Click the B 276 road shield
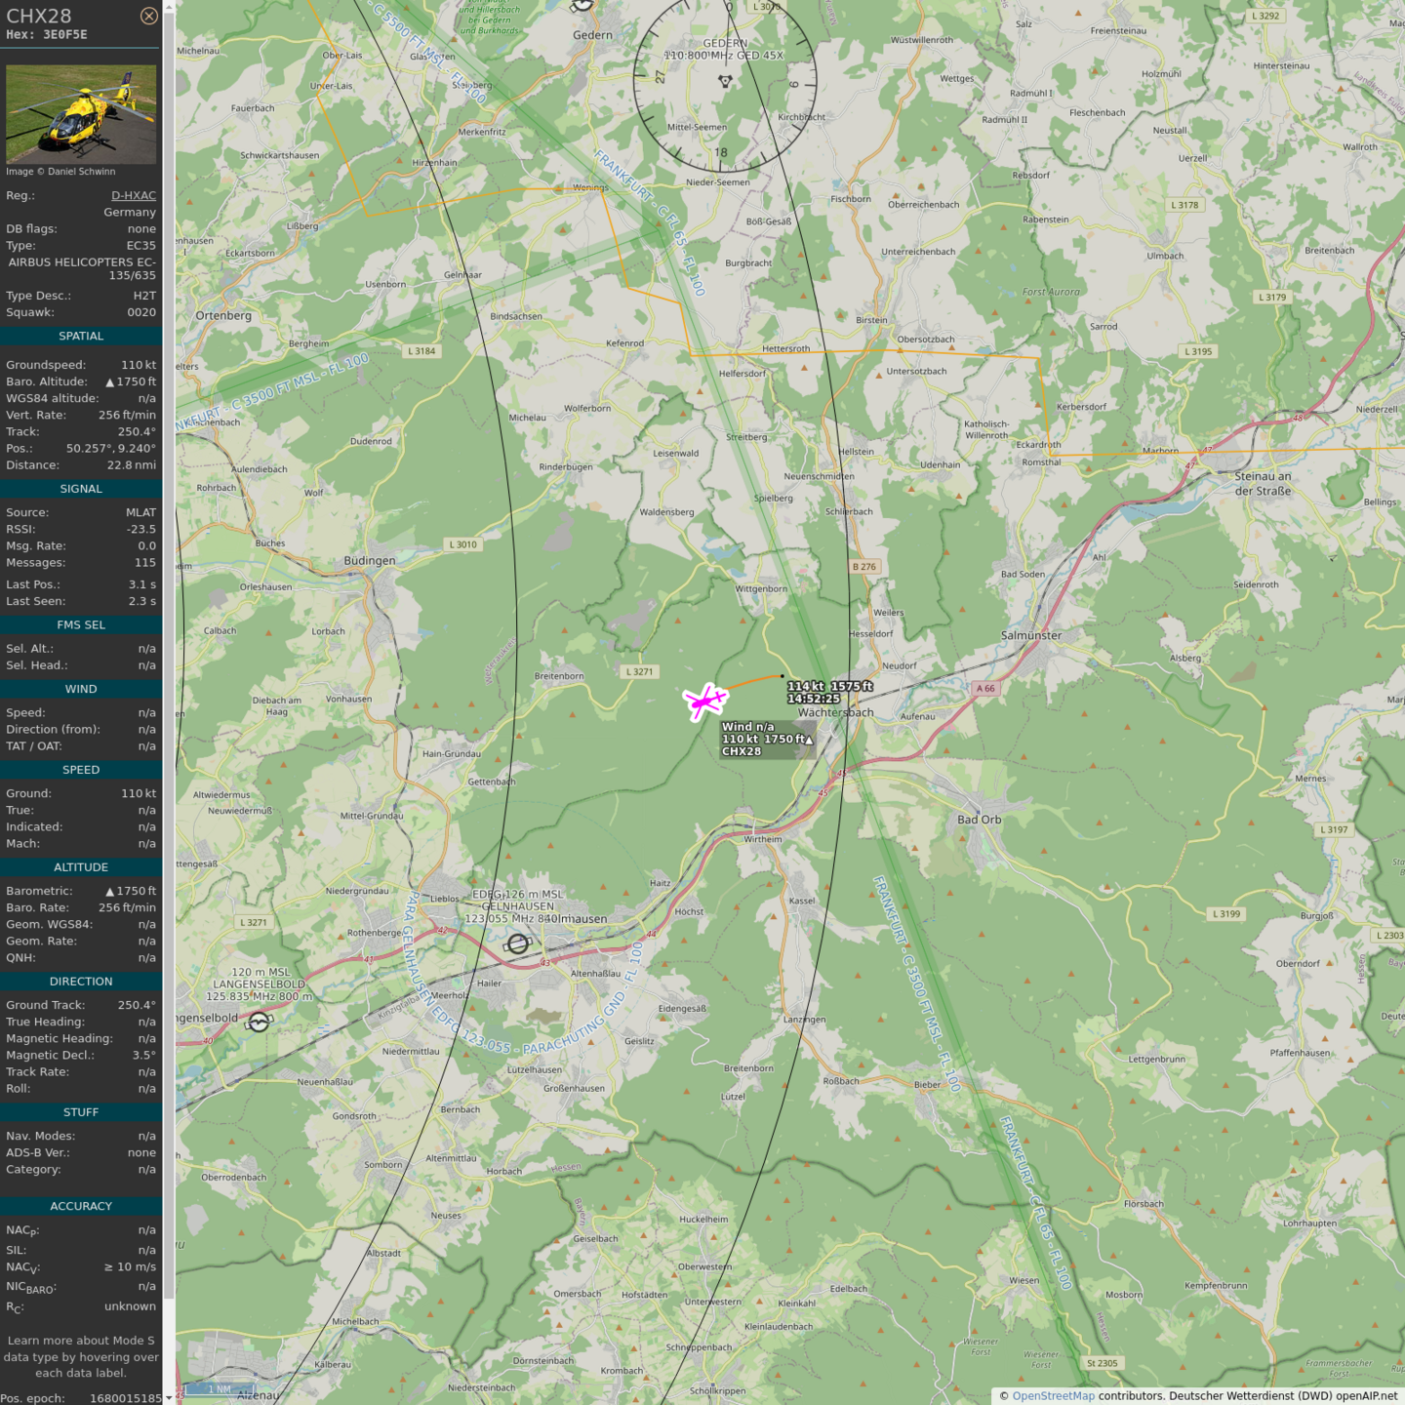 864,566
